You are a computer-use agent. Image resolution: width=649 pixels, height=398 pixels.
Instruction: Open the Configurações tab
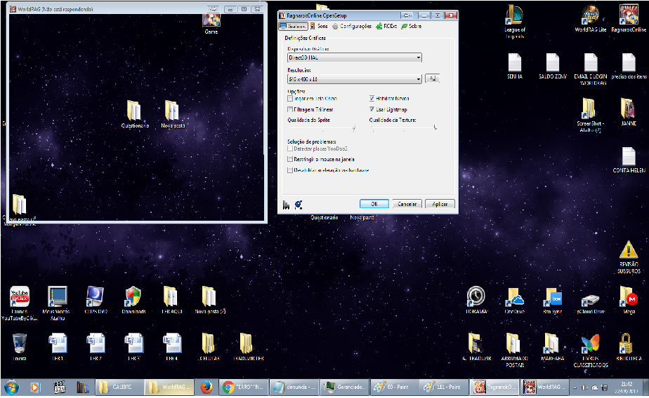(x=352, y=26)
